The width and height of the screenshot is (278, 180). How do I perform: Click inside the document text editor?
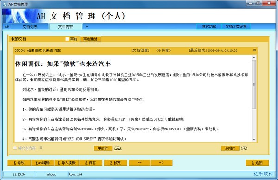click(133, 98)
